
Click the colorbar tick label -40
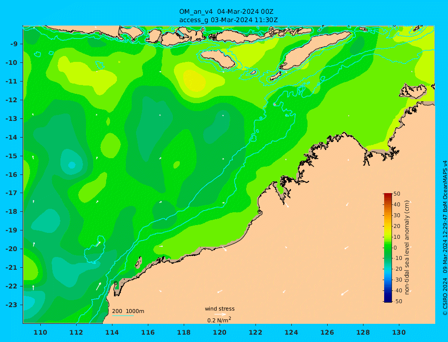(x=398, y=290)
